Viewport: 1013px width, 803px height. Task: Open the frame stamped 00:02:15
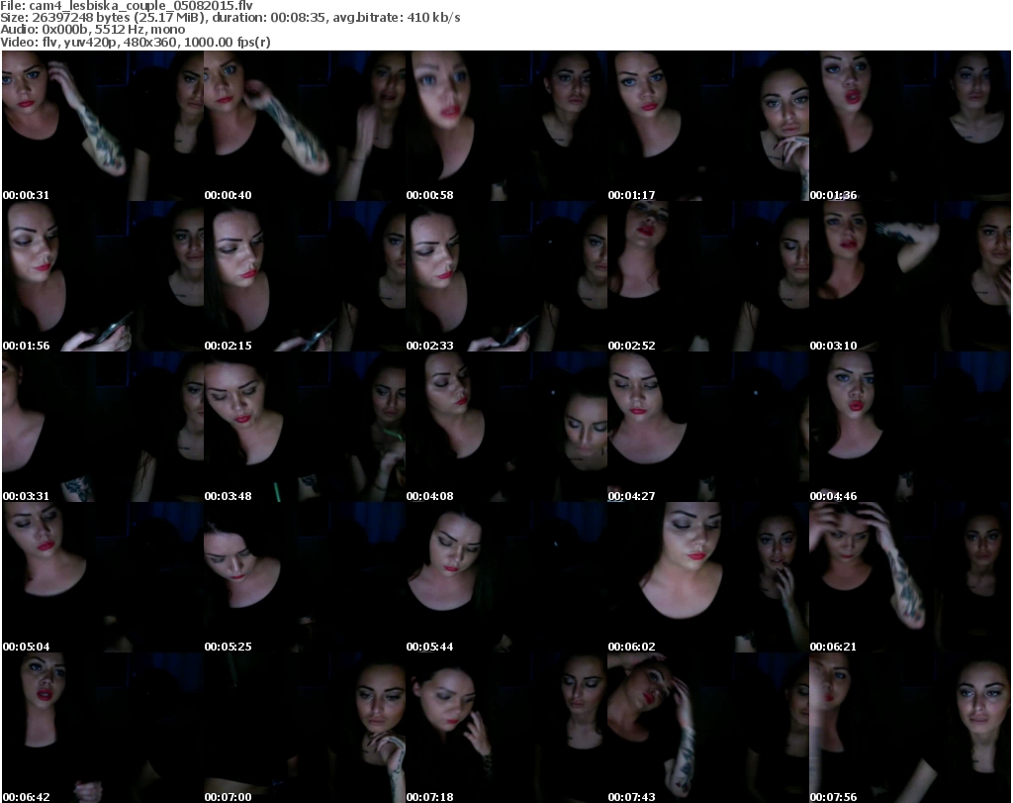(x=305, y=276)
